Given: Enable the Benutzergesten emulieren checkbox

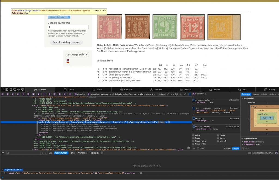Looking at the screenshot, I should pyautogui.click(x=248, y=153).
